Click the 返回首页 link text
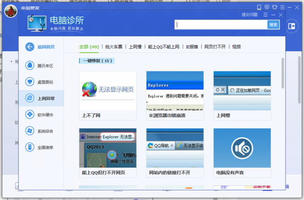 tap(46, 47)
